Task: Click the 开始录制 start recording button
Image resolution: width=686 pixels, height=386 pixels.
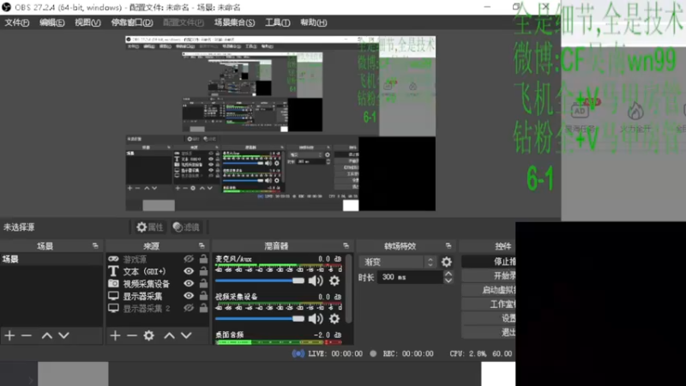Action: click(488, 275)
